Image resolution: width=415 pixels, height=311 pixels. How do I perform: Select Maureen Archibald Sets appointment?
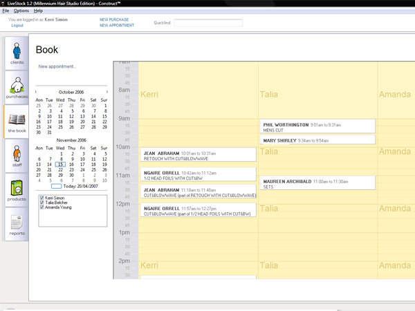click(317, 183)
